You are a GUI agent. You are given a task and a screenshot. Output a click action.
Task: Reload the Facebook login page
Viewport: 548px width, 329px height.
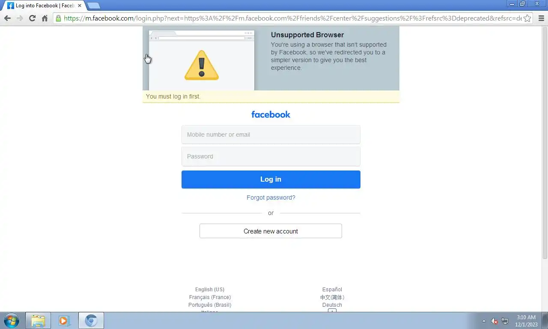(32, 18)
